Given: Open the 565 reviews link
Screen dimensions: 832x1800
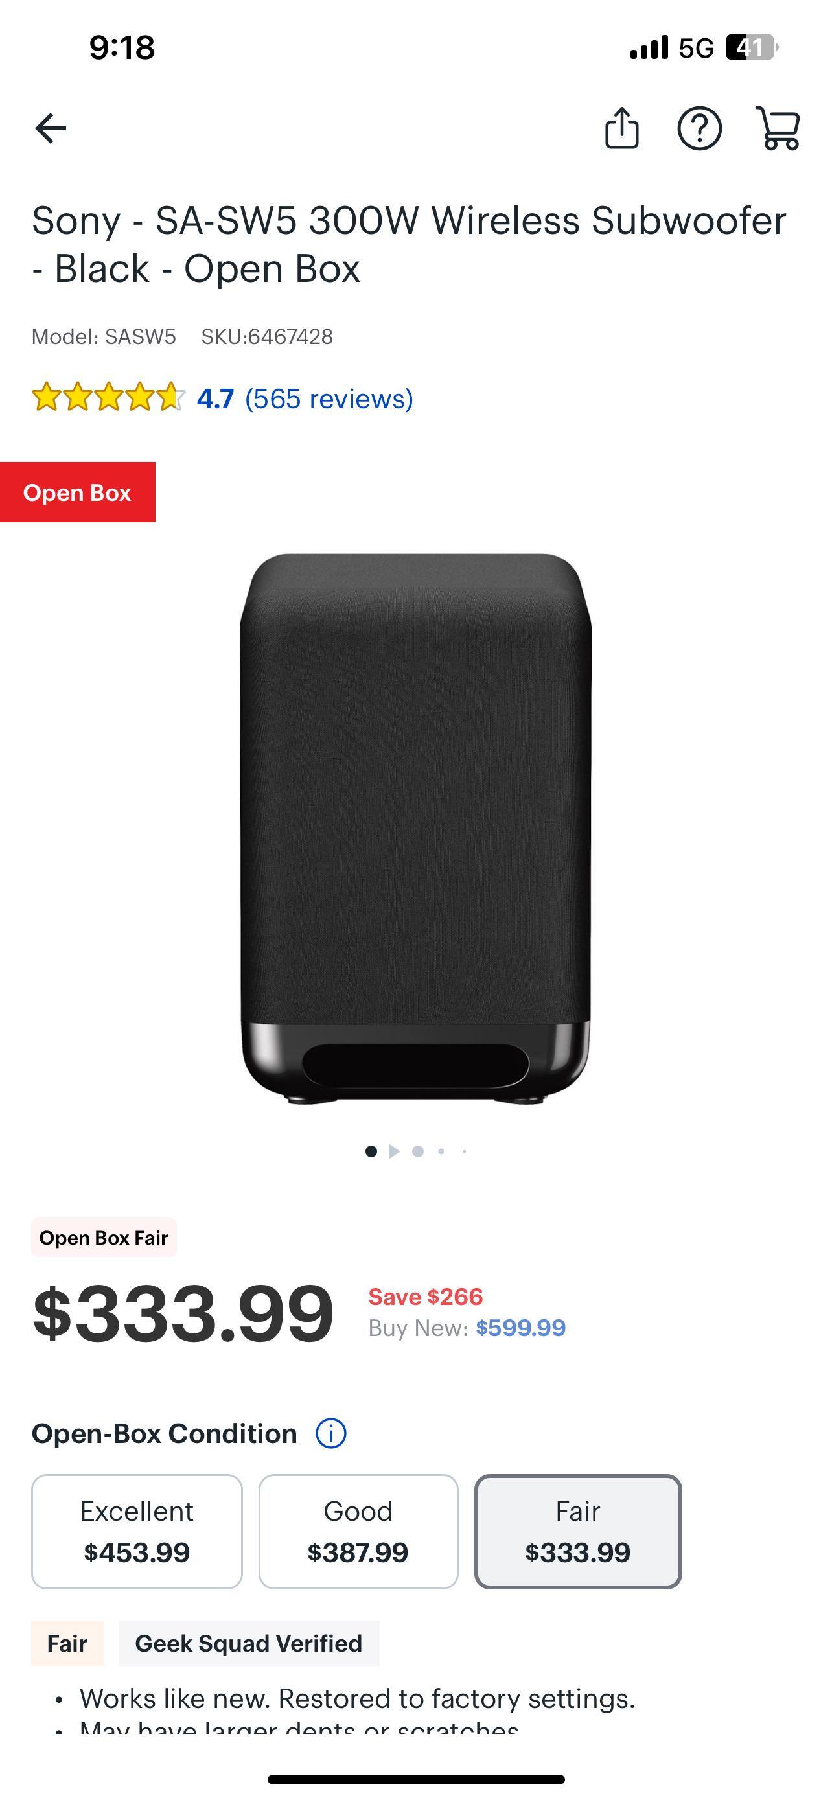Looking at the screenshot, I should 329,398.
